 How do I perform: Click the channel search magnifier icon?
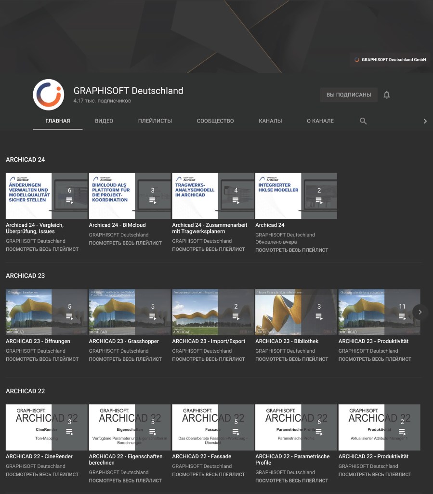click(x=363, y=121)
